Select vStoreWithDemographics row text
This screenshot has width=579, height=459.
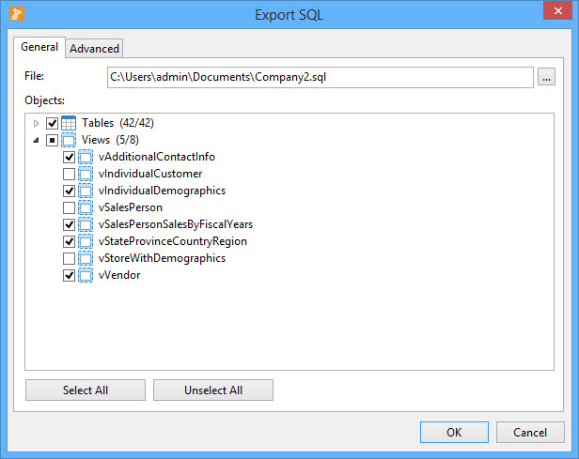tap(162, 258)
